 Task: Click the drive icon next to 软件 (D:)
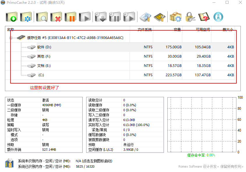[x=31, y=47]
